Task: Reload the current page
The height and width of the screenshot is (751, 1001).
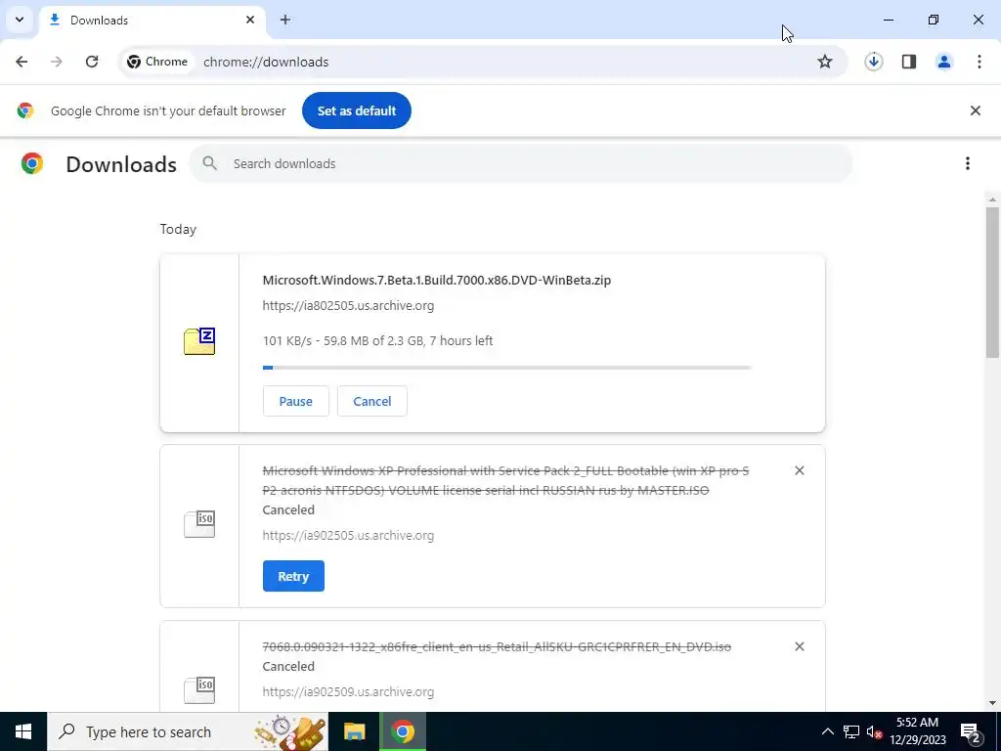Action: pos(92,62)
